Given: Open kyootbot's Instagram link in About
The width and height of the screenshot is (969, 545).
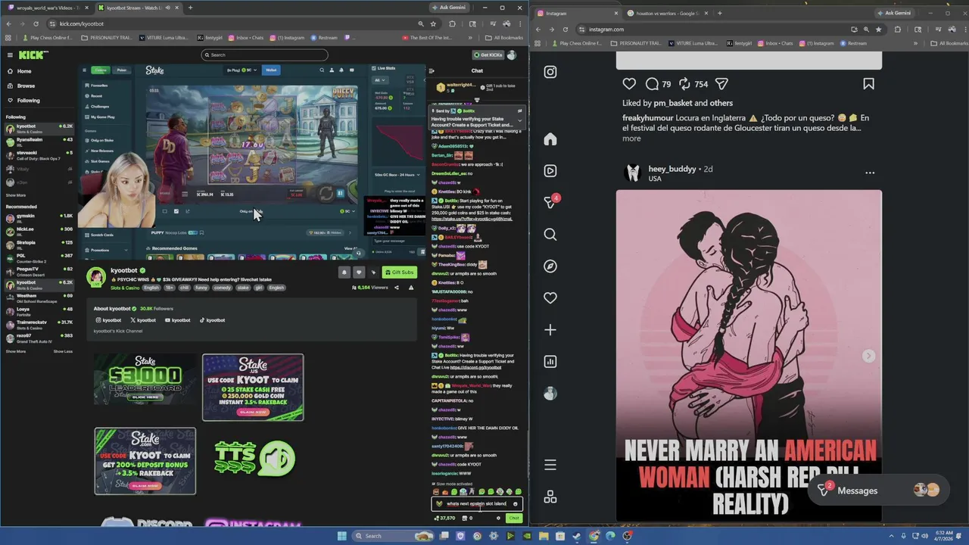Looking at the screenshot, I should click(108, 320).
